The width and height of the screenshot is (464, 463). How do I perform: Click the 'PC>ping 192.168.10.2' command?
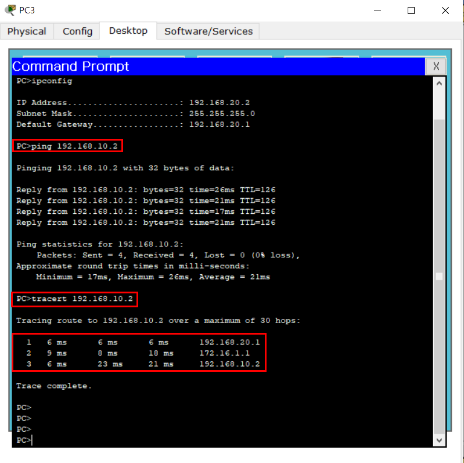coord(67,146)
